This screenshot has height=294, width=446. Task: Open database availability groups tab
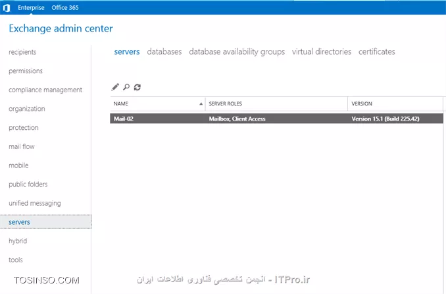[237, 52]
